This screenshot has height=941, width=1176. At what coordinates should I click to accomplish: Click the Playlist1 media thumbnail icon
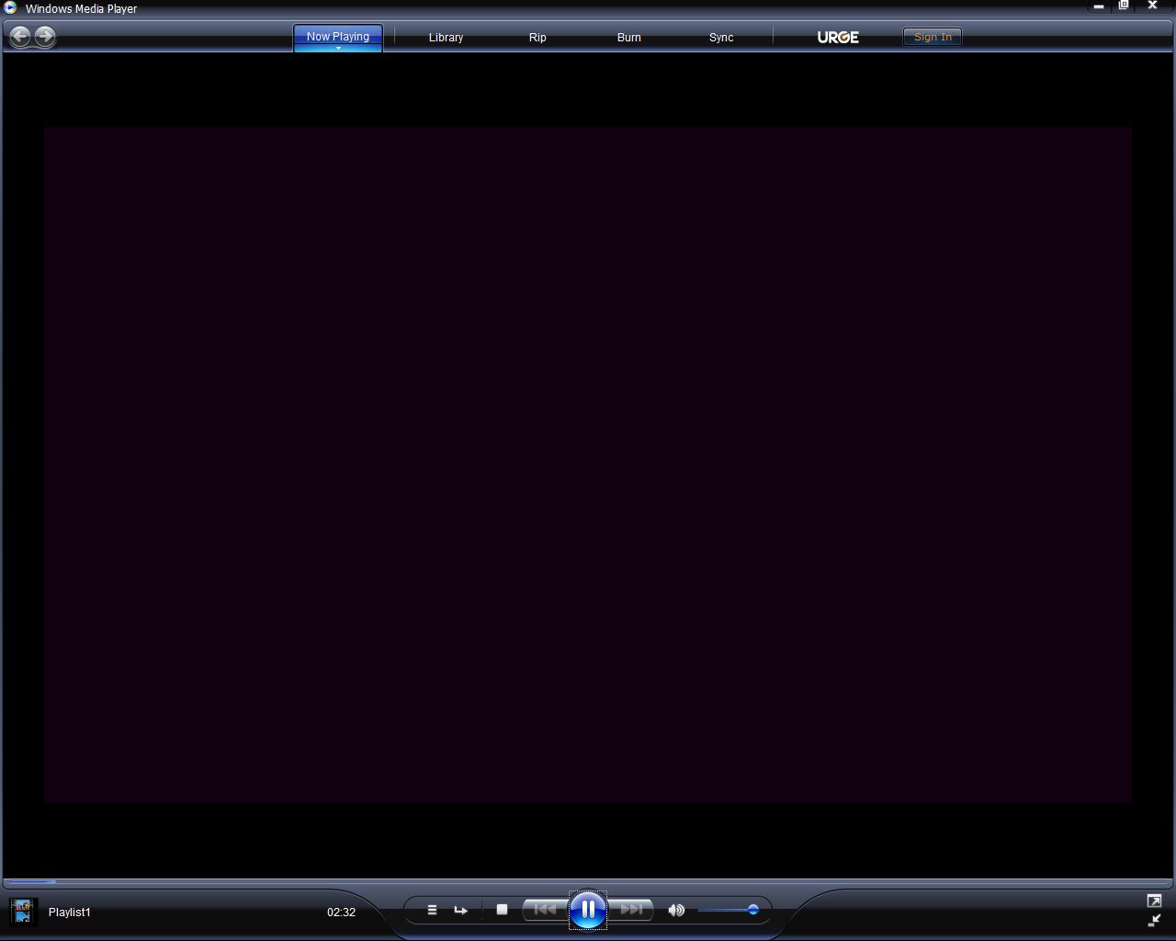click(x=22, y=912)
